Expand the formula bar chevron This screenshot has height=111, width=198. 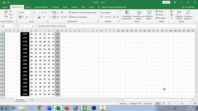196,26
